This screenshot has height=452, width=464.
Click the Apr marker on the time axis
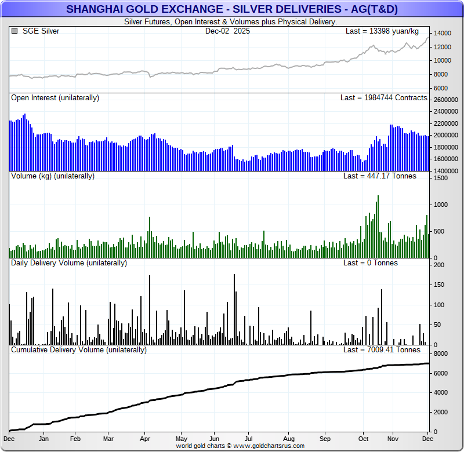(144, 439)
